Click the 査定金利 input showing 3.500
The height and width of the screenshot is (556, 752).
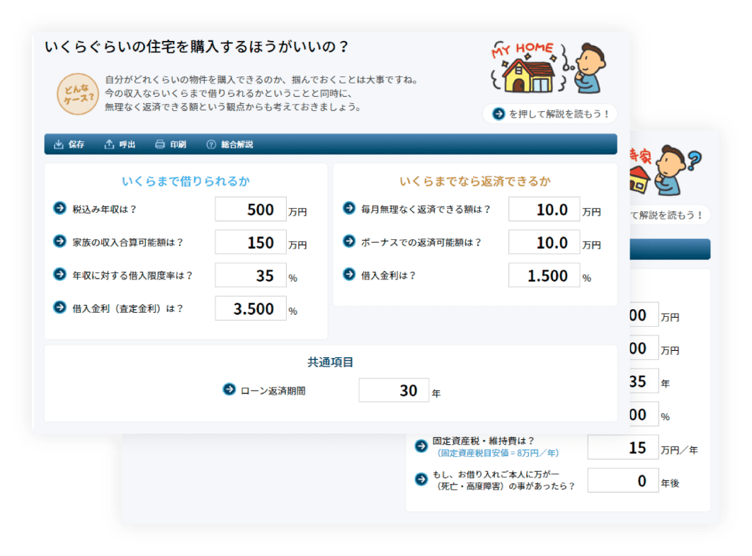pyautogui.click(x=251, y=309)
